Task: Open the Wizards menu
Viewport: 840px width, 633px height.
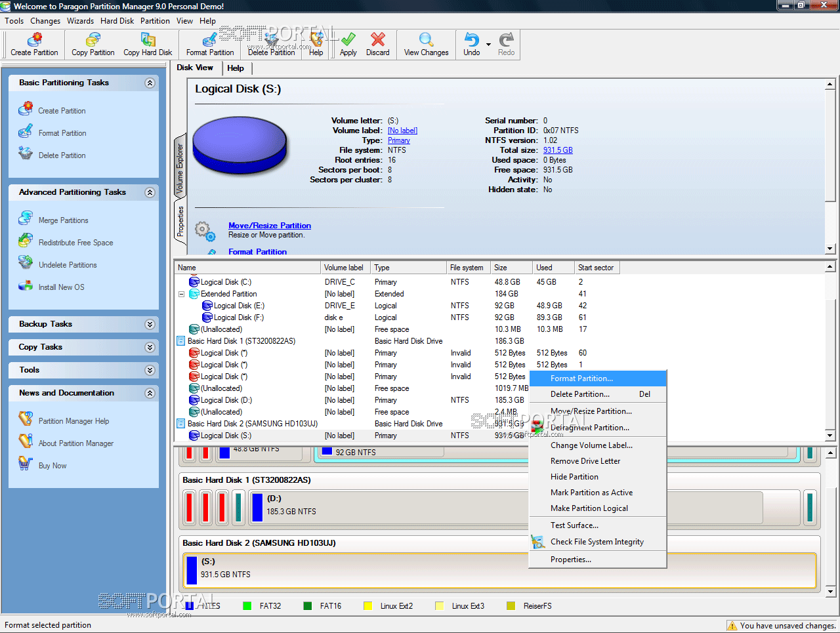Action: [x=81, y=21]
